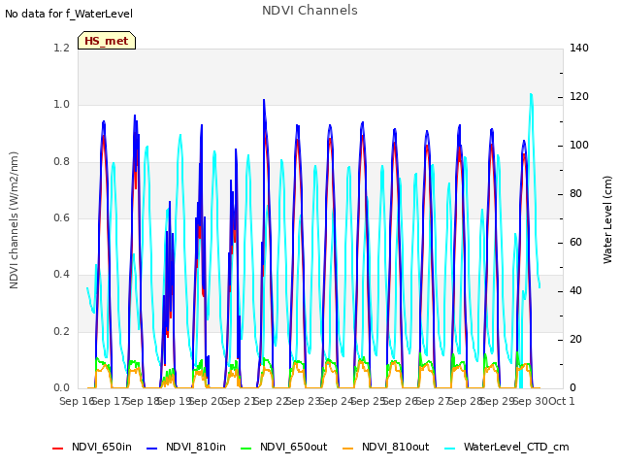Click the 1.2 left y-axis tick label
Viewport: 621px width, 466px height.
pos(61,48)
